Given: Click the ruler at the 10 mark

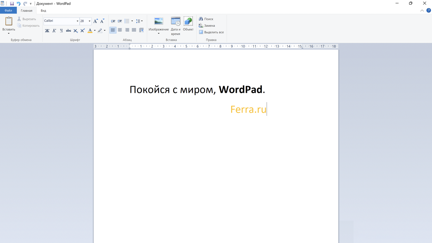Looking at the screenshot, I should (x=243, y=46).
